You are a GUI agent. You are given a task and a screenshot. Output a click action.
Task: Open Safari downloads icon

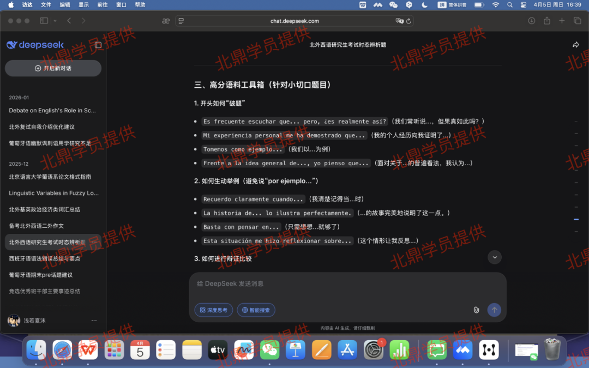coord(531,21)
